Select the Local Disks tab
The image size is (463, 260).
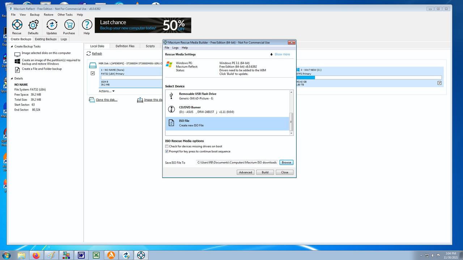point(97,46)
